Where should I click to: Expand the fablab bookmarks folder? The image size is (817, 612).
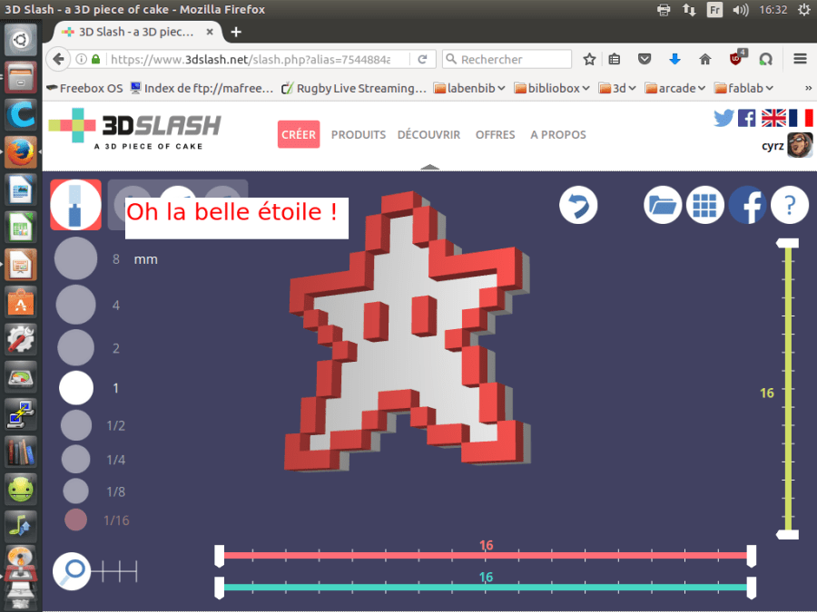tap(744, 88)
